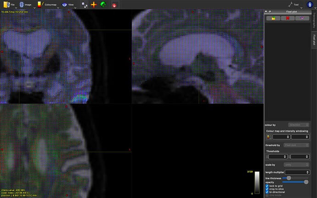Open the 'scale by' unity dropdown
317x198 pixels.
pyautogui.click(x=296, y=164)
